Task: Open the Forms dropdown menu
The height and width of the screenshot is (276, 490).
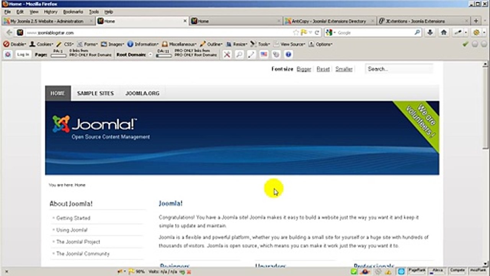Action: 87,44
